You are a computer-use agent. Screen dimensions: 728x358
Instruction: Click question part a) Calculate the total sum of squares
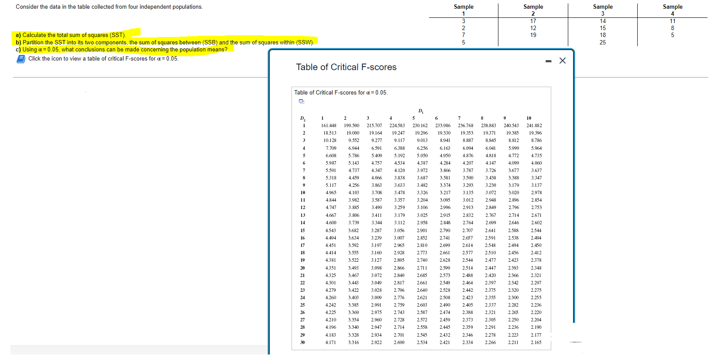pos(71,35)
